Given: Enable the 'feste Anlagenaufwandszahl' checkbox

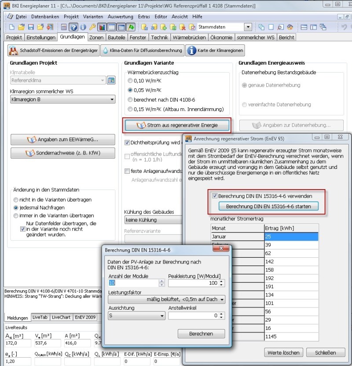Looking at the screenshot, I should pos(127,171).
